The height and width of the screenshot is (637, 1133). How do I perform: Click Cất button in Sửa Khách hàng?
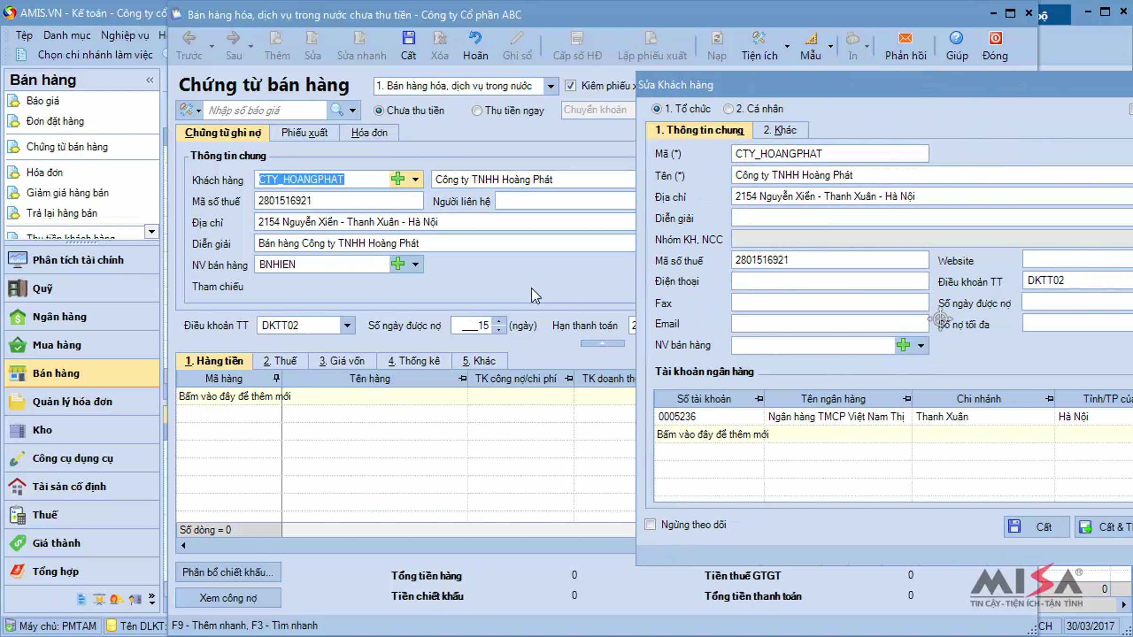[1036, 527]
